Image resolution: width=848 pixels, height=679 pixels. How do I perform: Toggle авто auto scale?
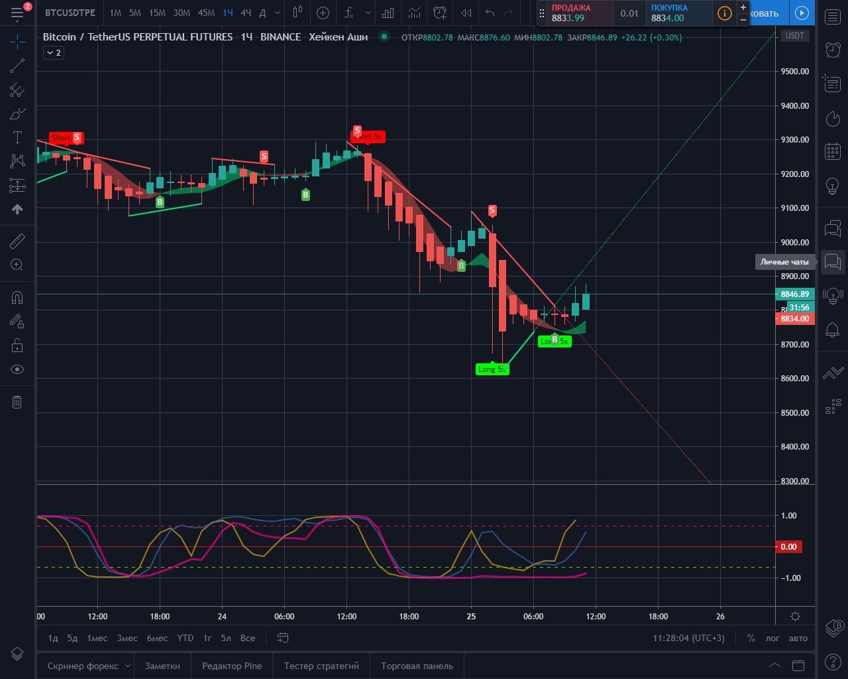tap(798, 638)
